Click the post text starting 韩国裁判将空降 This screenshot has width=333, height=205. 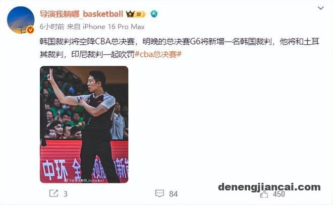pos(180,48)
